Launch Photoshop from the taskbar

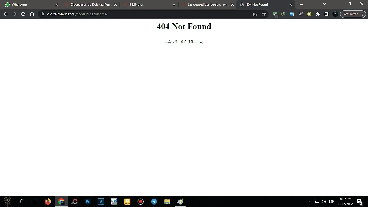[x=88, y=202]
